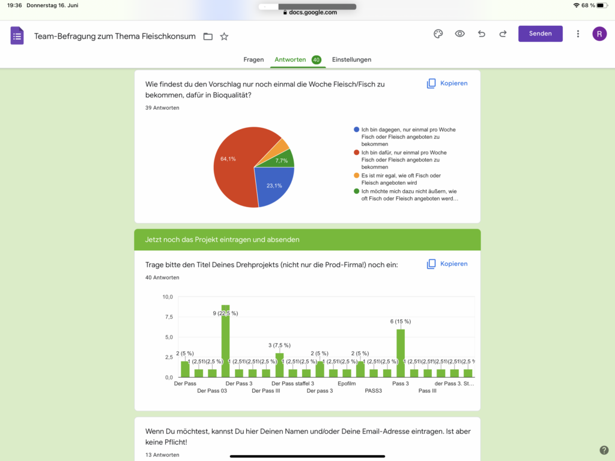Screen dimensions: 615x461
Task: Move form to folder icon
Action: (208, 37)
